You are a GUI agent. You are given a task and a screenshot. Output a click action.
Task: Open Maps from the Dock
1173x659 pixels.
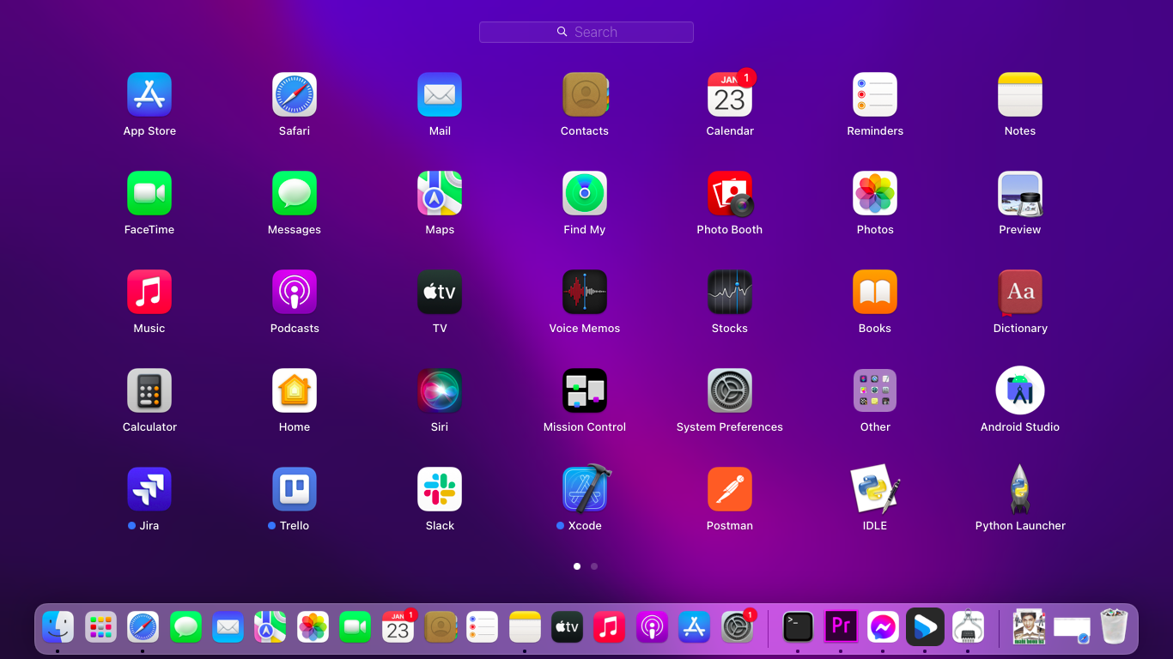point(270,627)
